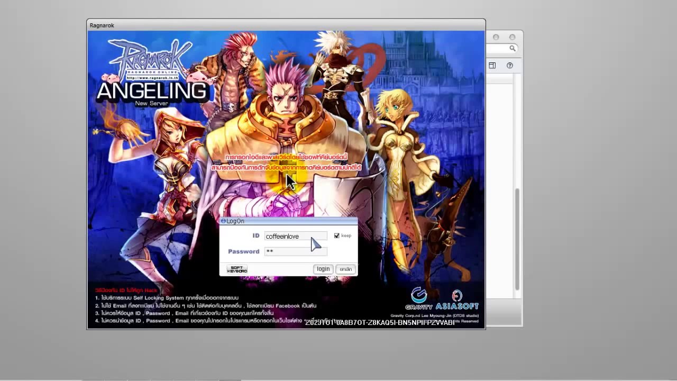Click the login button
This screenshot has width=677, height=381.
(x=323, y=269)
